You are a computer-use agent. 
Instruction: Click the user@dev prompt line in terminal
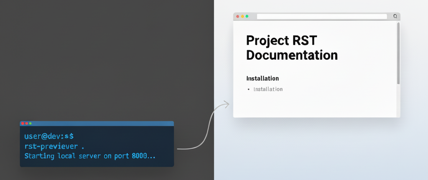49,136
